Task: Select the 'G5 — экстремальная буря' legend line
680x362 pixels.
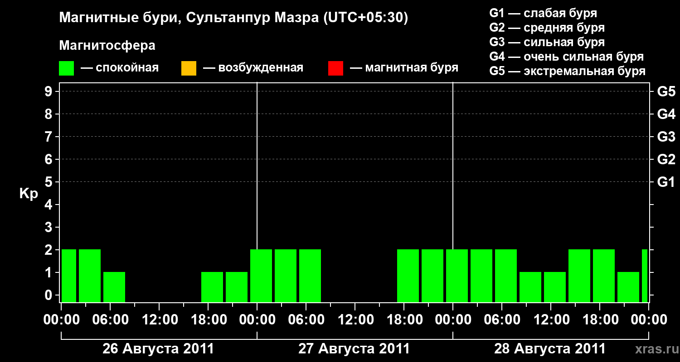Action: pyautogui.click(x=568, y=71)
